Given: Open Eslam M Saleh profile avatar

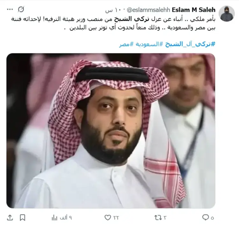Looking at the screenshot, I should [227, 14].
